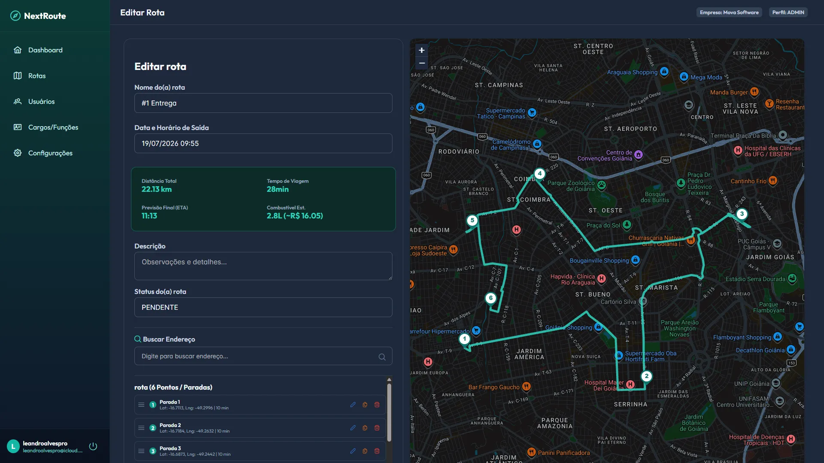The height and width of the screenshot is (463, 824).
Task: Focus the Buscar Endereço search input
Action: tap(263, 356)
